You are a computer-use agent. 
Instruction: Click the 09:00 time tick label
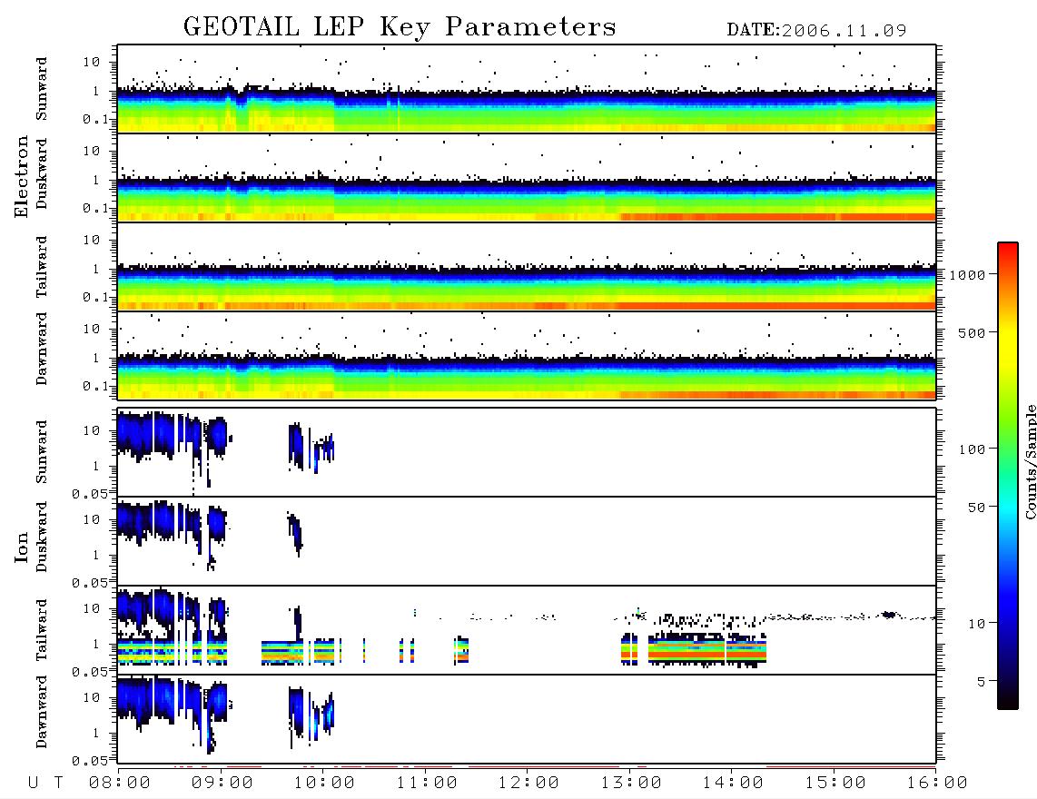coord(222,784)
